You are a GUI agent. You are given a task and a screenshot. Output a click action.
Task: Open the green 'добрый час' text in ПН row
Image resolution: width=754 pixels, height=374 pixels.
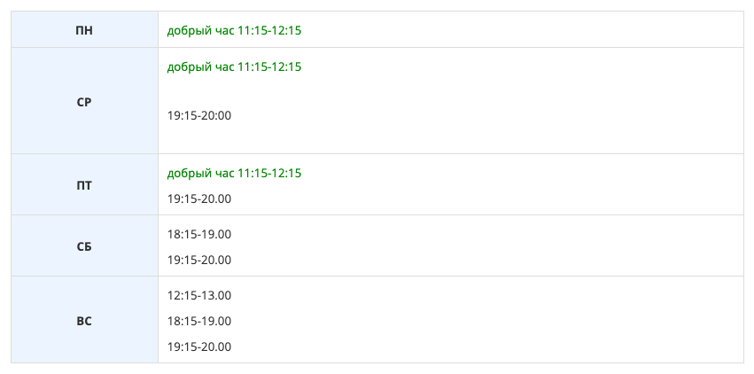click(200, 30)
